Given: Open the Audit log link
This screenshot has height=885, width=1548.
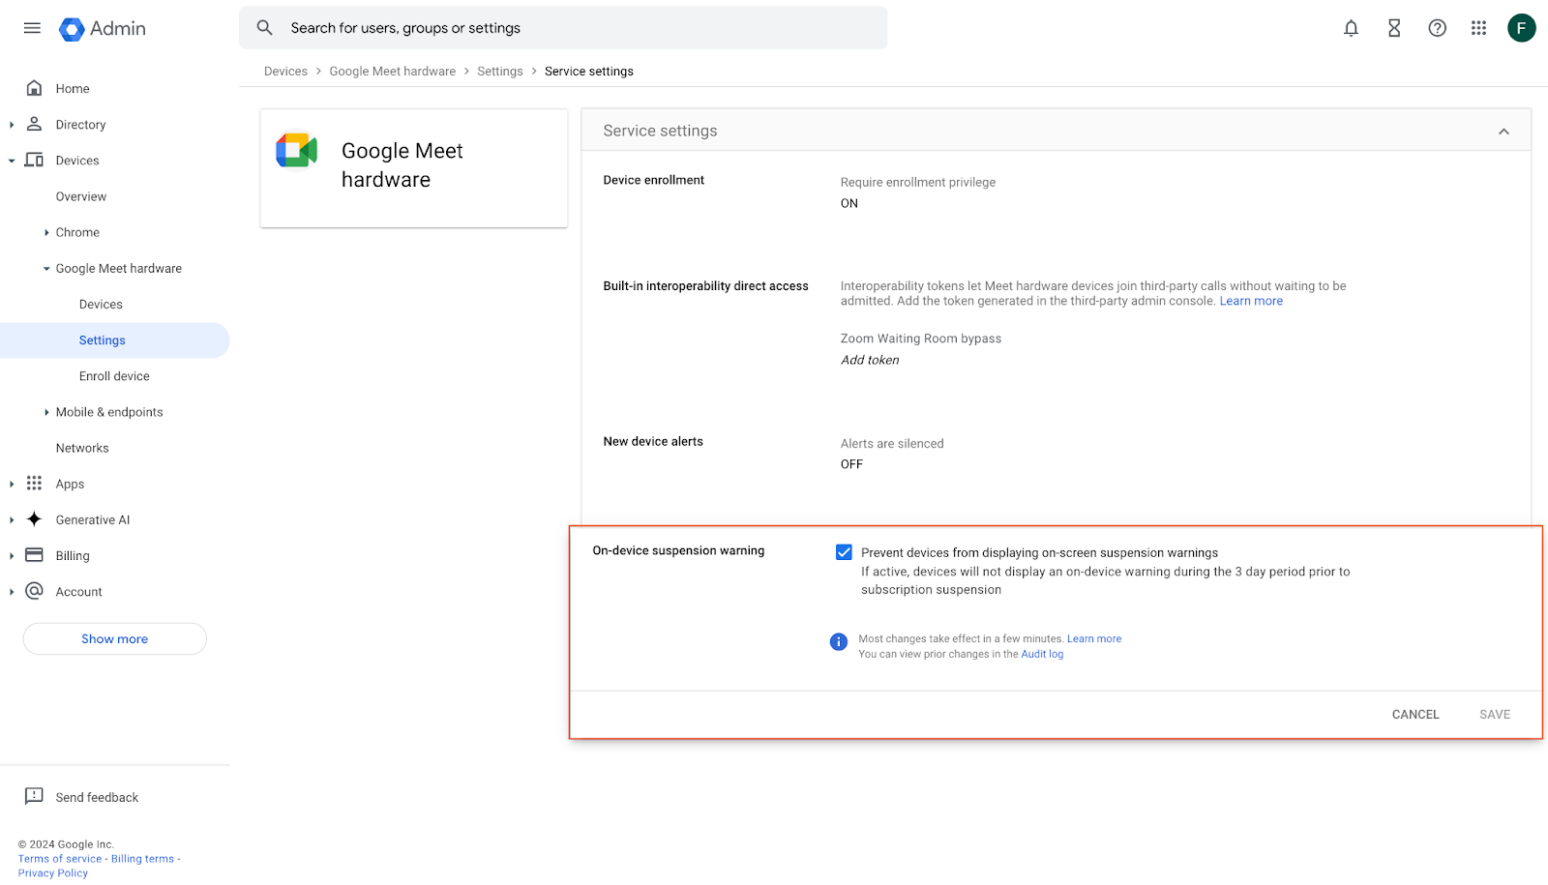Looking at the screenshot, I should (x=1042, y=654).
